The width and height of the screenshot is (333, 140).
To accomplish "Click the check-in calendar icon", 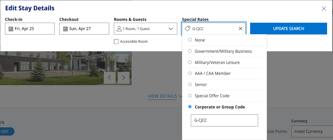I will (11, 29).
